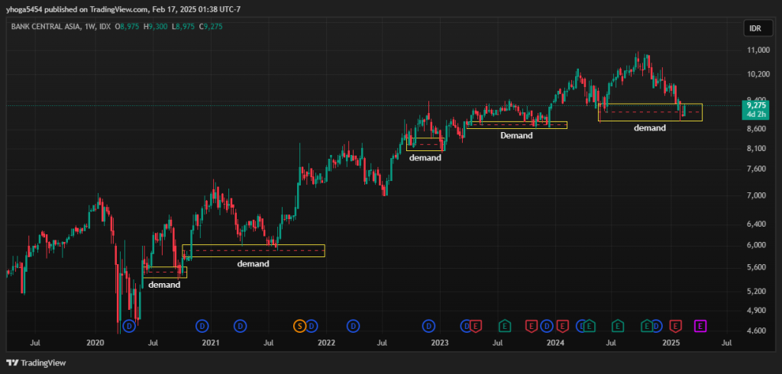Select the red E earnings marker above 2025 label
The width and height of the screenshot is (782, 374).
pyautogui.click(x=675, y=326)
